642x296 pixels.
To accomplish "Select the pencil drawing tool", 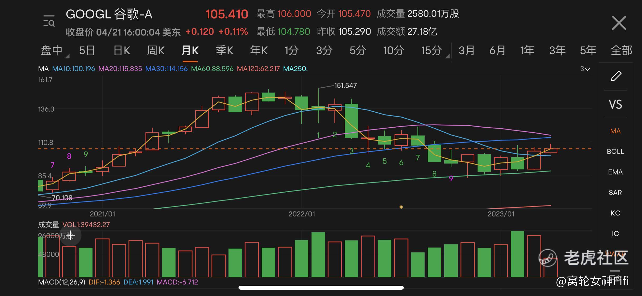I will pos(616,76).
